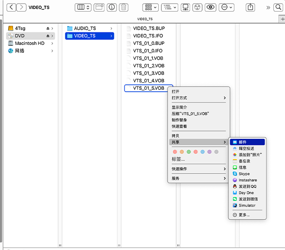Select the file VTS_01_4.VOB

(149, 81)
